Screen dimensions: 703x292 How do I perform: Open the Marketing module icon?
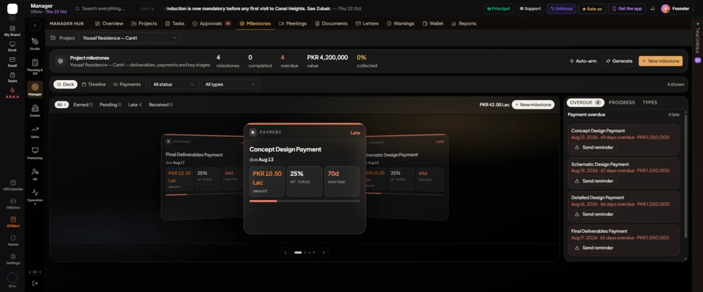click(x=35, y=153)
